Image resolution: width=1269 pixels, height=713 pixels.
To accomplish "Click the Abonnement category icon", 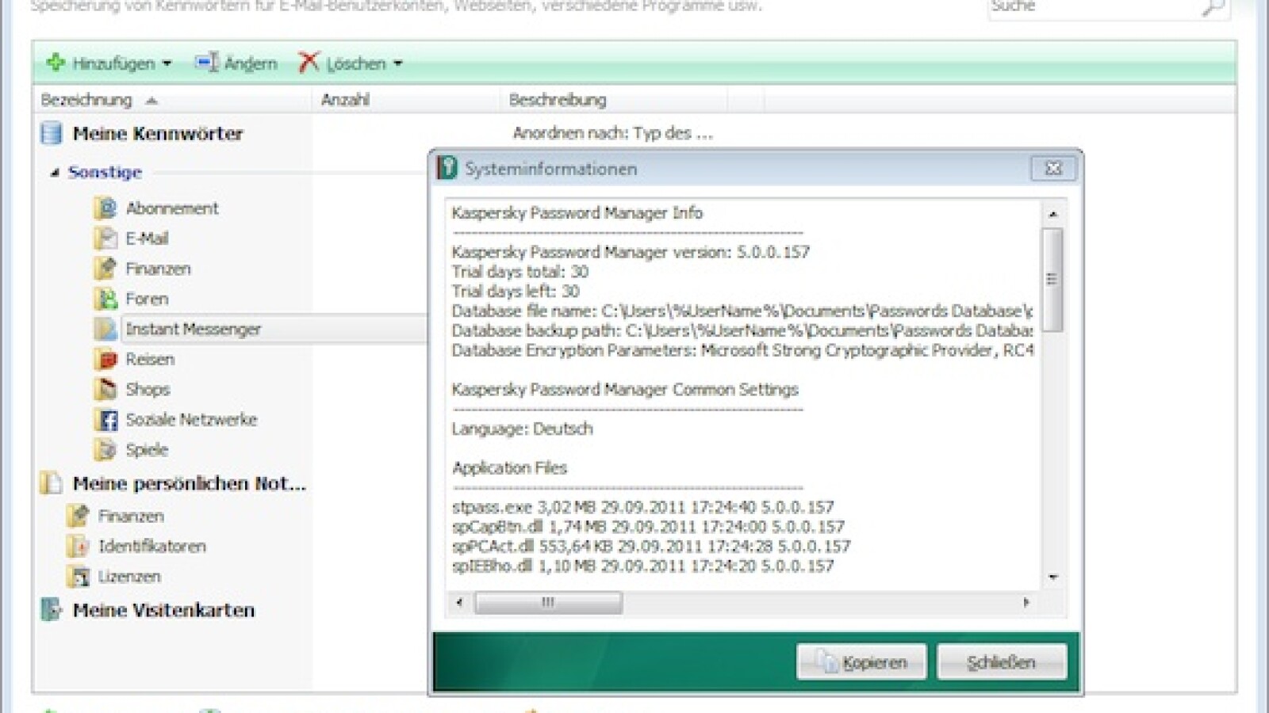I will point(105,208).
